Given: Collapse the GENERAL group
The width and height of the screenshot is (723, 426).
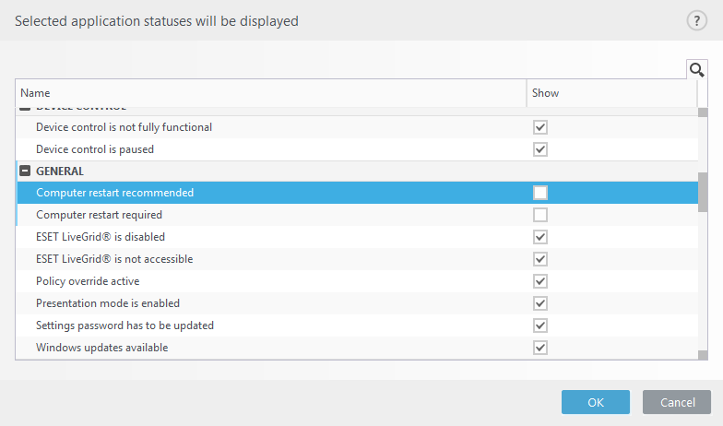Looking at the screenshot, I should click(25, 172).
